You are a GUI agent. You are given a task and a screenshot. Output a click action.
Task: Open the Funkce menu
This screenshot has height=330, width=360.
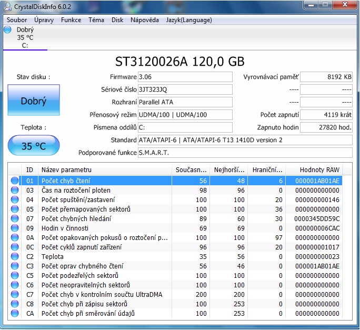coord(71,20)
